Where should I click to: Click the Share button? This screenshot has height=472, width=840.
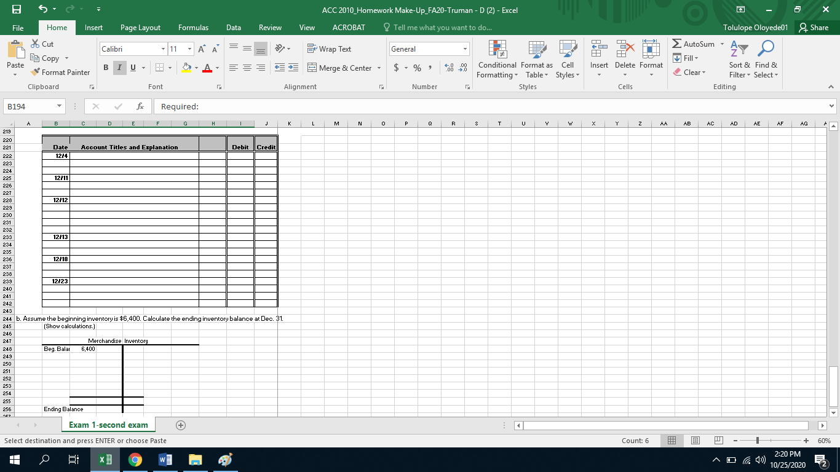(x=814, y=27)
